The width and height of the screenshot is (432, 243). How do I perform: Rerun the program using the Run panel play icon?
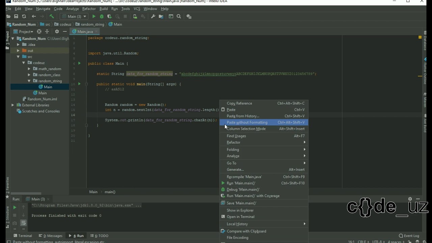(15, 207)
